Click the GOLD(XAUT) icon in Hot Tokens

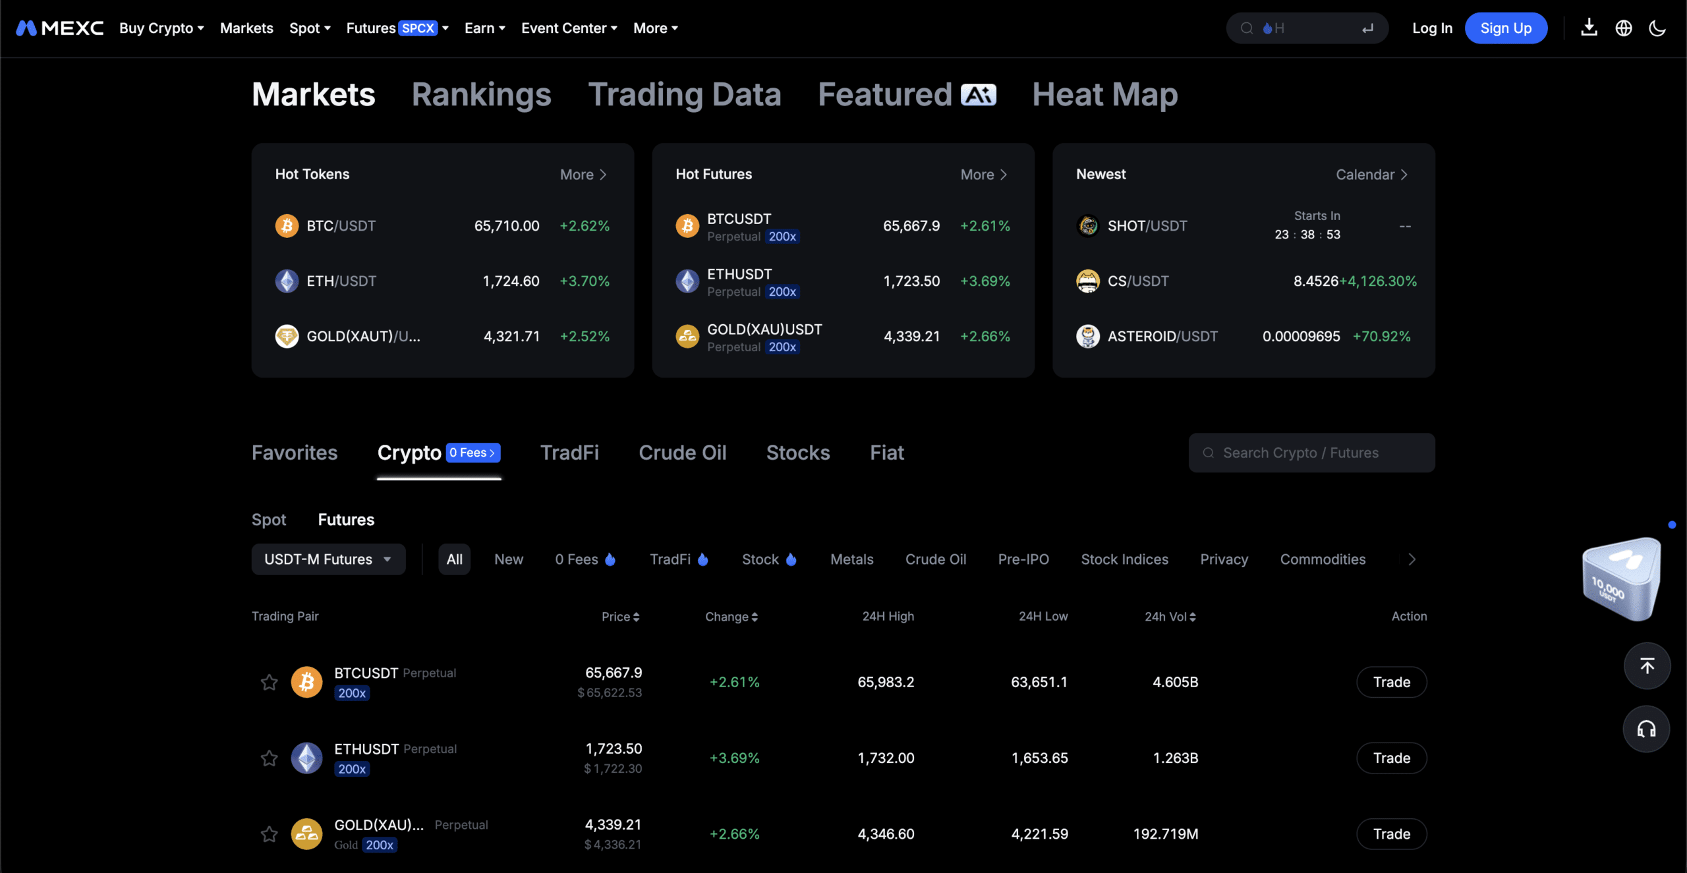[287, 337]
